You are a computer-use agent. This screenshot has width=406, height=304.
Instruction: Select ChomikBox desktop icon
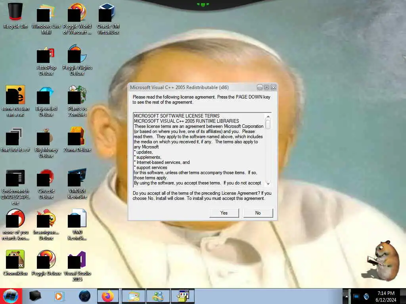tap(15, 262)
